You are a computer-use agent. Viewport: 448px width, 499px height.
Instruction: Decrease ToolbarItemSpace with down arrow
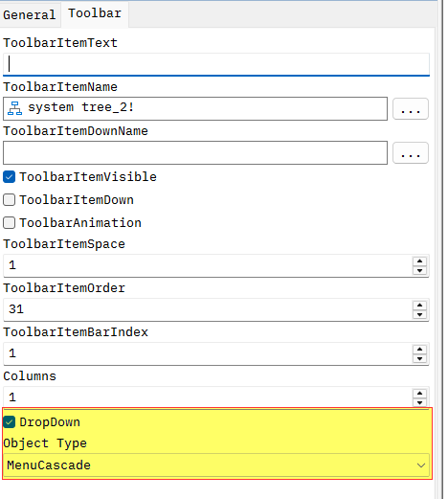tap(419, 270)
